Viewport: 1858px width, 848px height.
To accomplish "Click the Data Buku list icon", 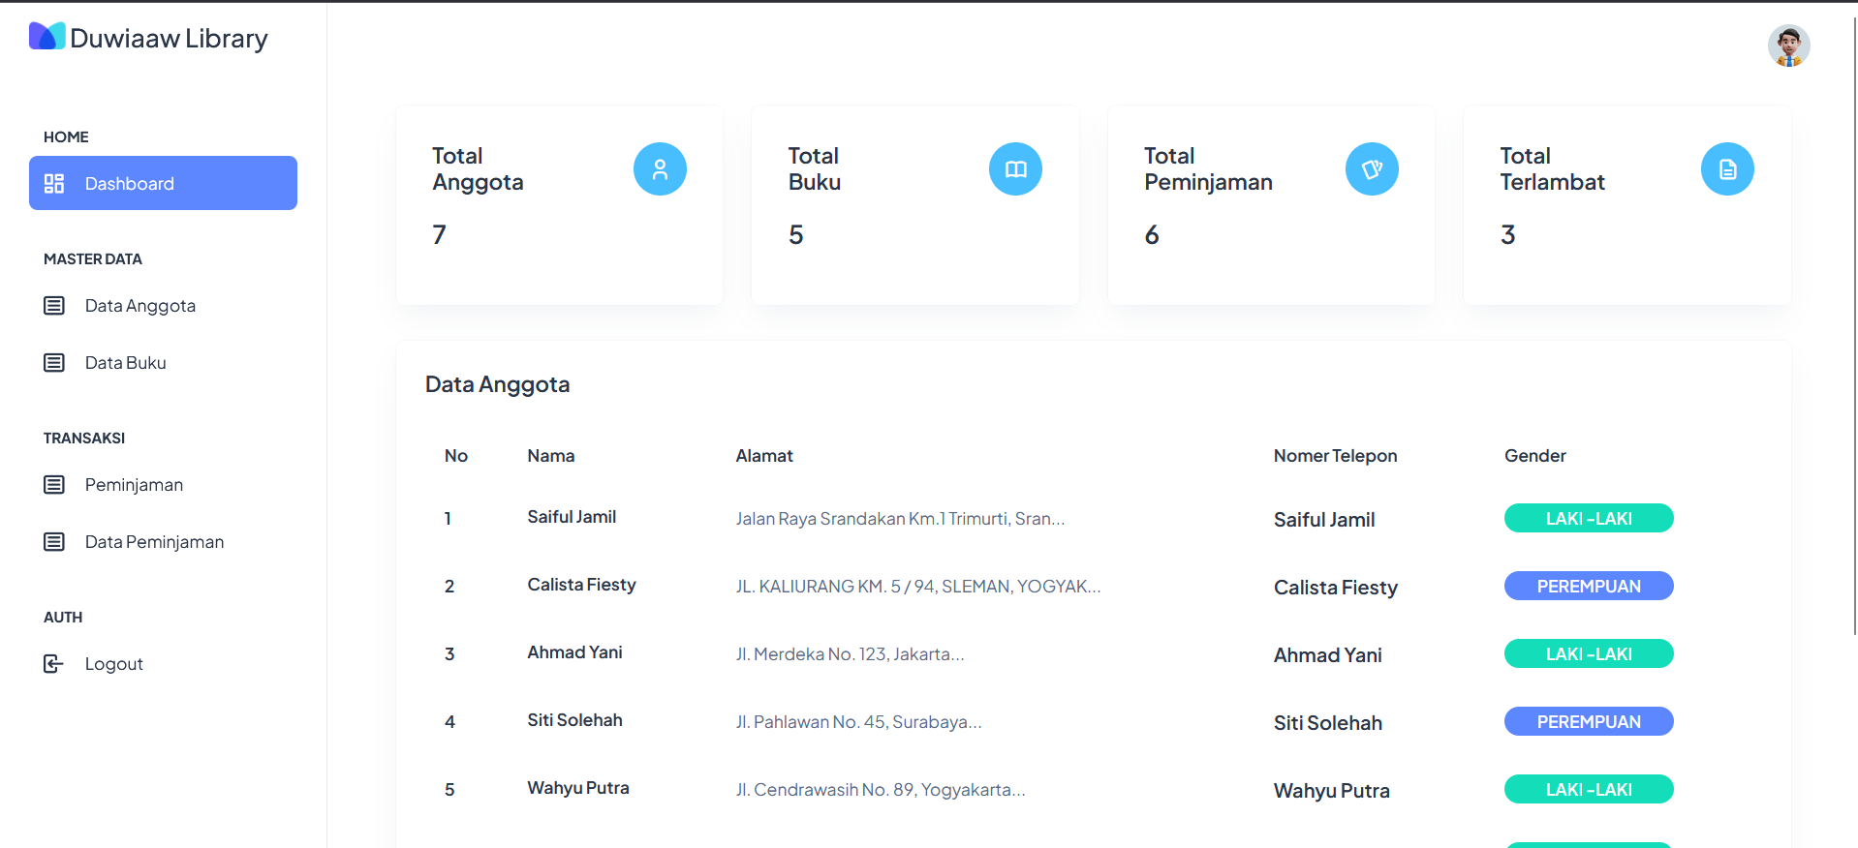I will tap(54, 363).
